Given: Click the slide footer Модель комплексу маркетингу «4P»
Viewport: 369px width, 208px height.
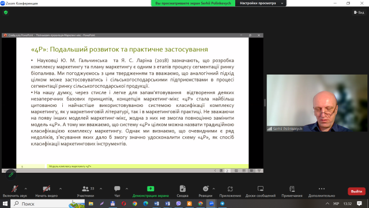Looking at the screenshot, I should [70, 166].
